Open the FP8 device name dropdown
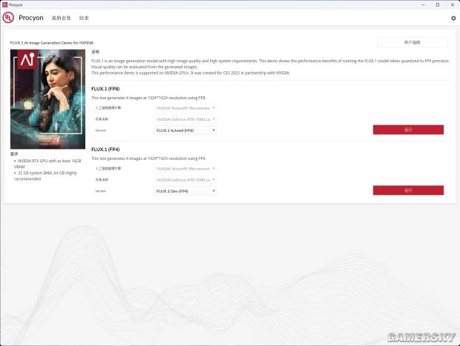The image size is (460, 346). point(185,119)
